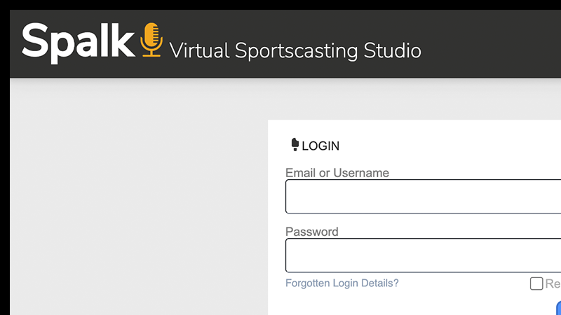Click the Spalk logo wordmark
The height and width of the screenshot is (315, 561).
click(77, 41)
